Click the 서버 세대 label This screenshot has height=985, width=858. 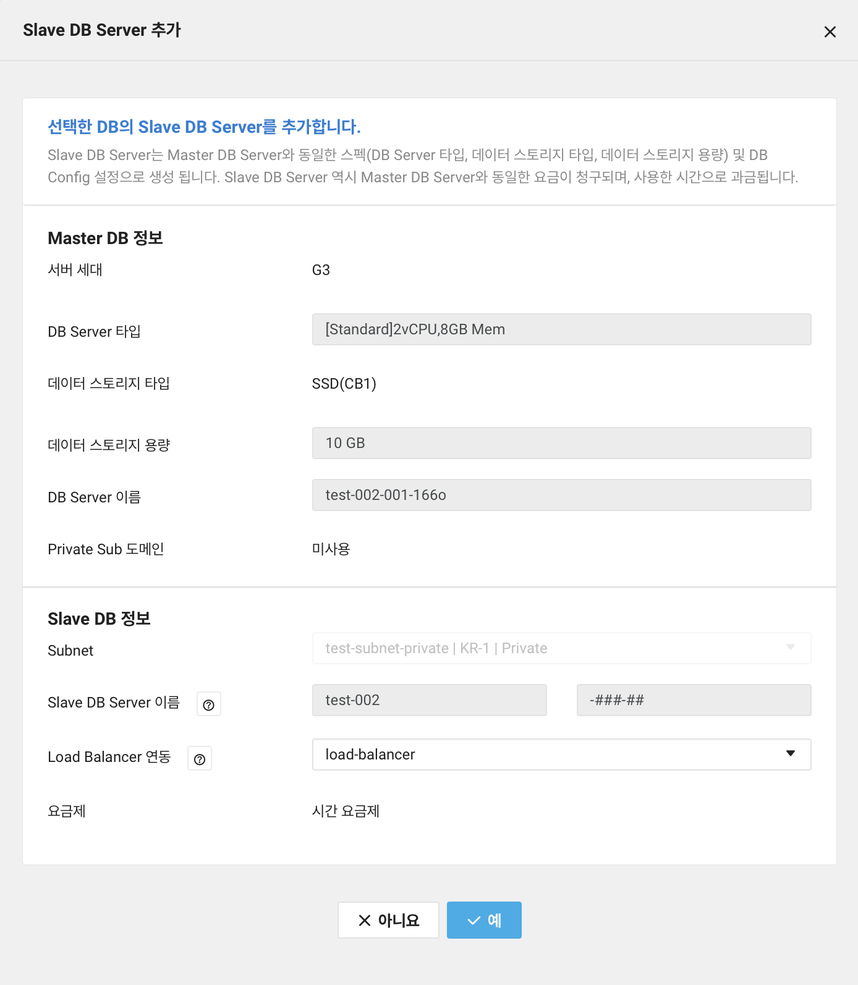click(75, 270)
